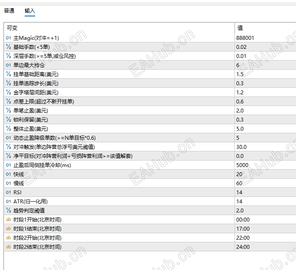Click the double-type icon beside 趋势判定阈值
This screenshot has width=296, height=270.
coord(9,210)
